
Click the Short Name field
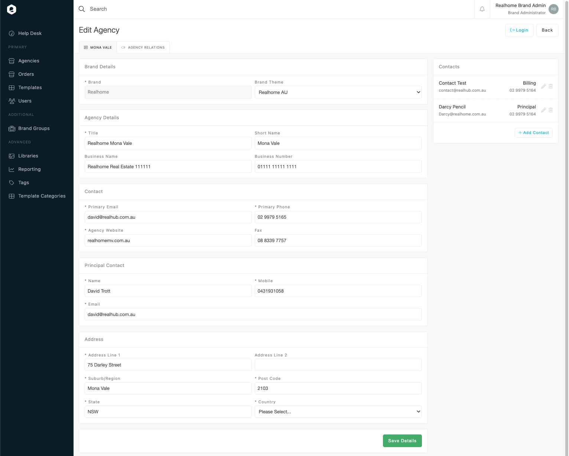pyautogui.click(x=338, y=143)
